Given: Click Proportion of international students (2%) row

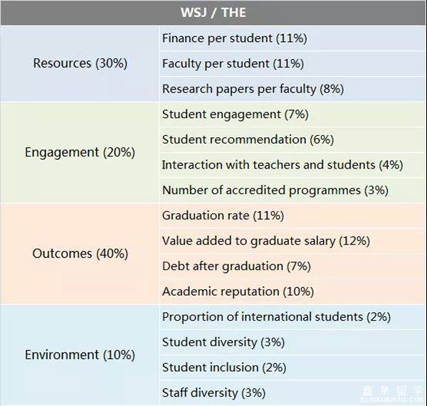Looking at the screenshot, I should (292, 316).
